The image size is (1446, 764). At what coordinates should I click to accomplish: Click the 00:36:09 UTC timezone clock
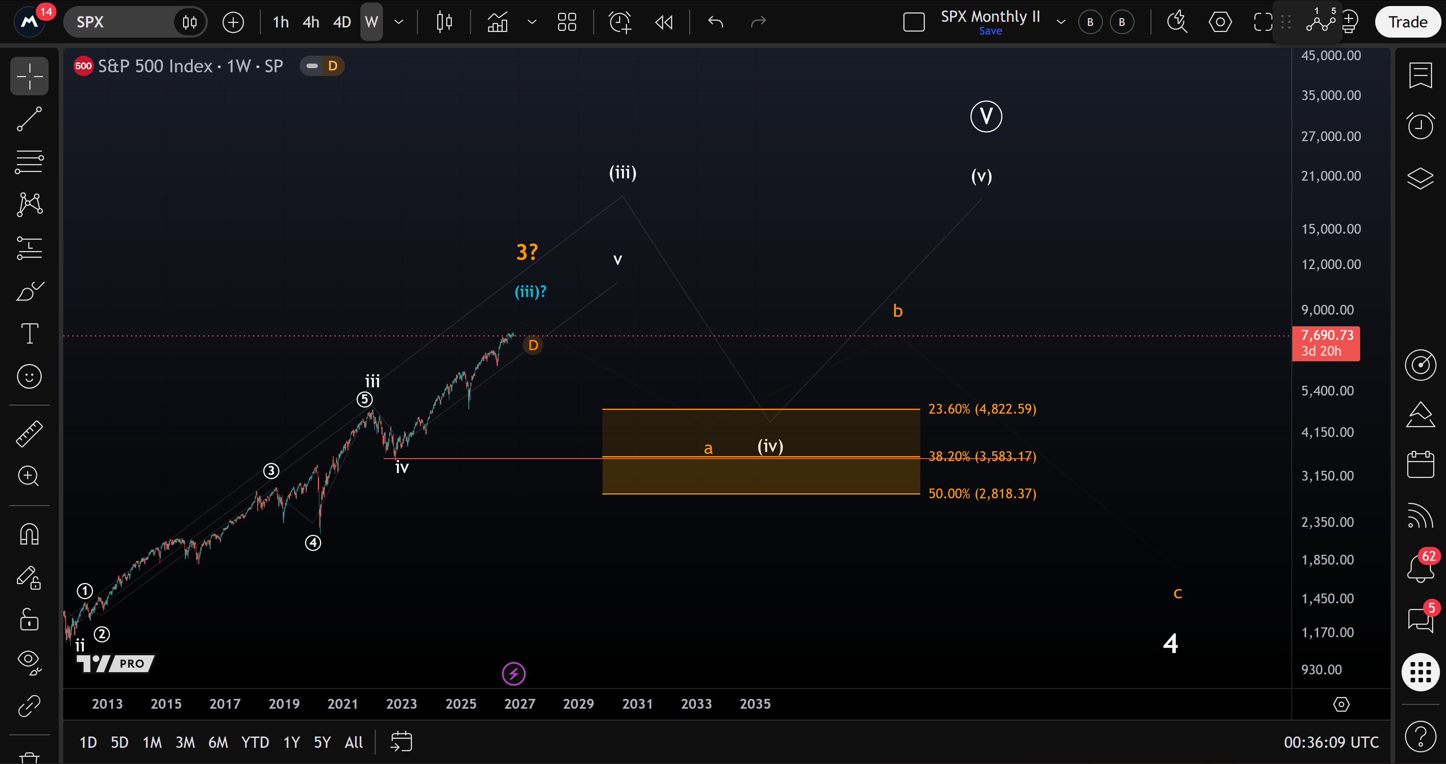pyautogui.click(x=1331, y=742)
